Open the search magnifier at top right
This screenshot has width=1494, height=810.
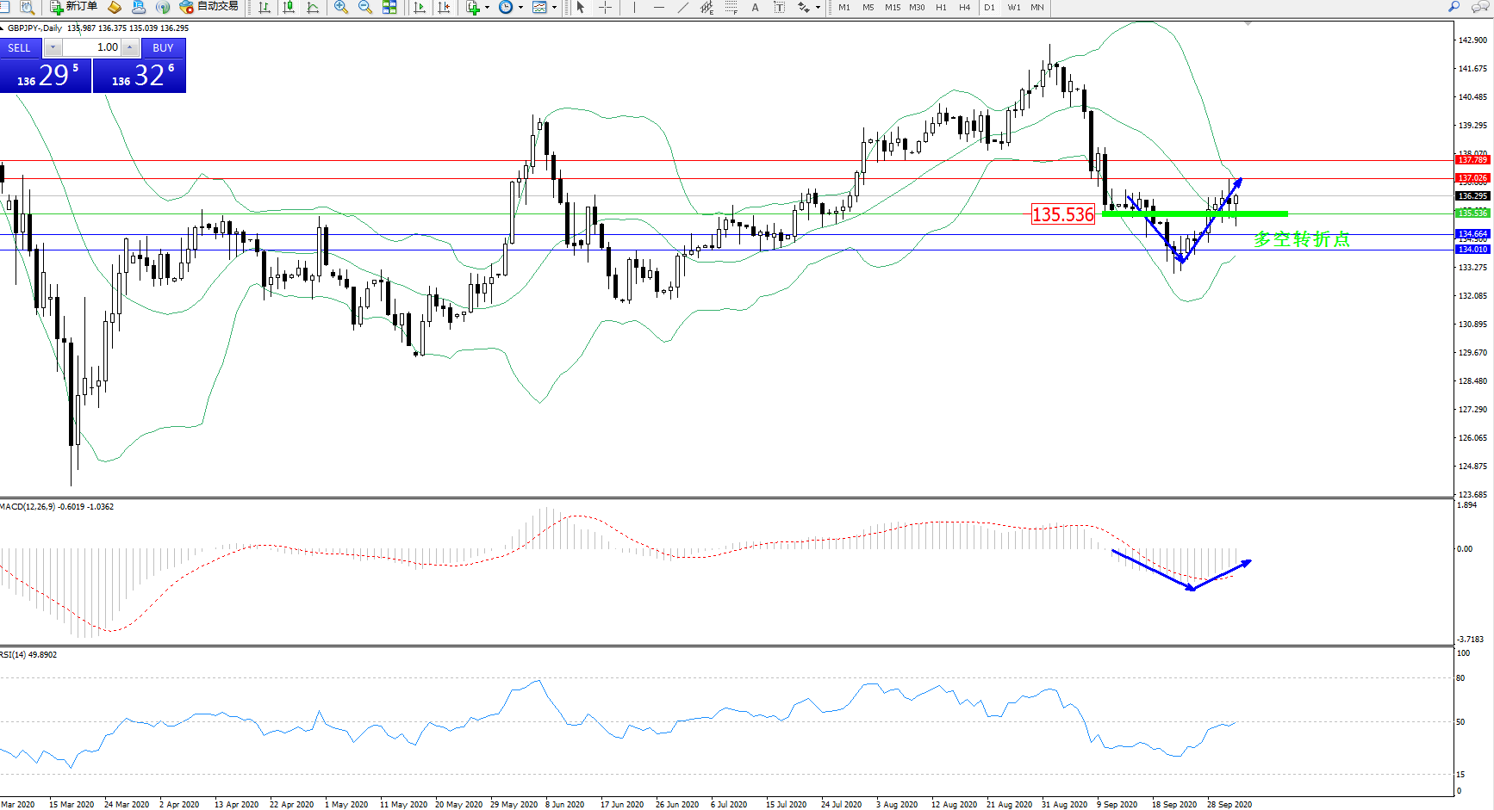coord(1454,7)
